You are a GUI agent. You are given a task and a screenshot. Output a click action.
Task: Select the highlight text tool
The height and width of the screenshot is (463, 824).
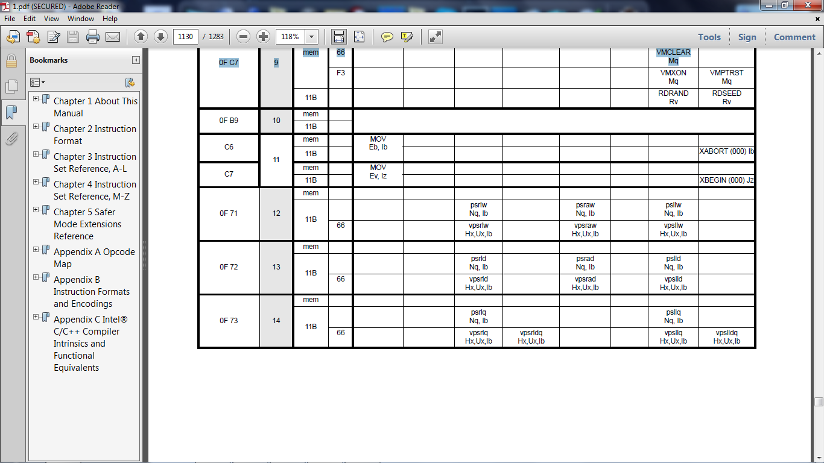pos(407,37)
